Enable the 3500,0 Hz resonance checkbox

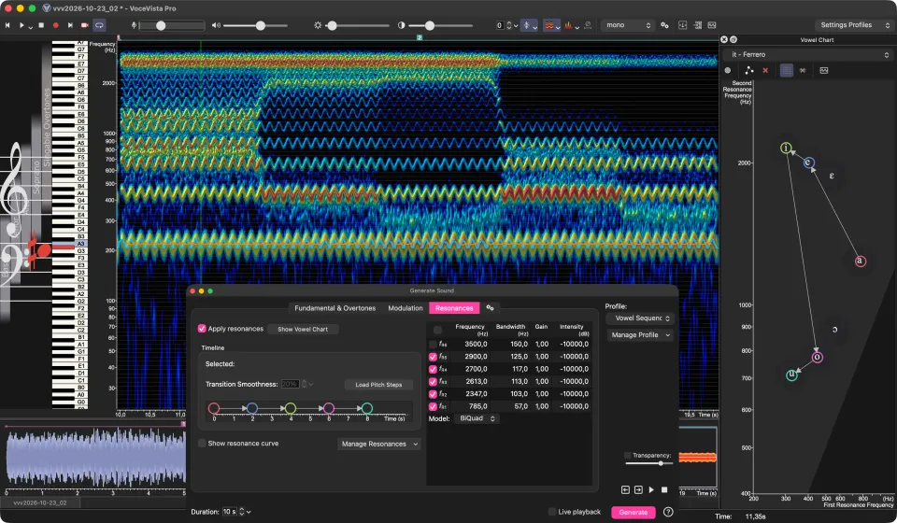(433, 344)
